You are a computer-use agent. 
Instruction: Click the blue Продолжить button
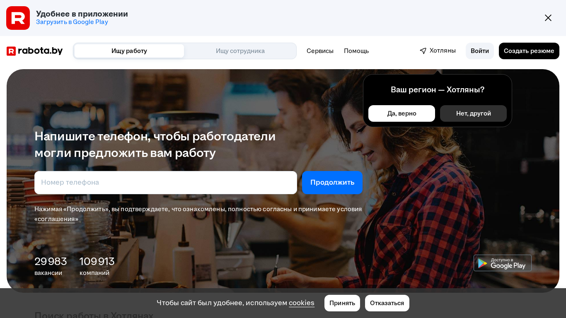pyautogui.click(x=332, y=183)
